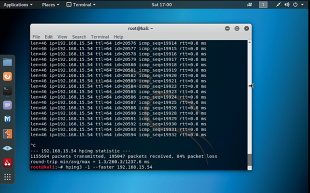This screenshot has width=310, height=193.
Task: Launch Cherrytree from the dock
Action: coord(8,162)
